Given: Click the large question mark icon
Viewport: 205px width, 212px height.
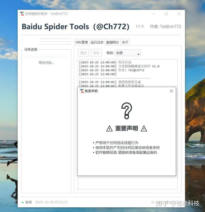Looking at the screenshot, I should [127, 111].
